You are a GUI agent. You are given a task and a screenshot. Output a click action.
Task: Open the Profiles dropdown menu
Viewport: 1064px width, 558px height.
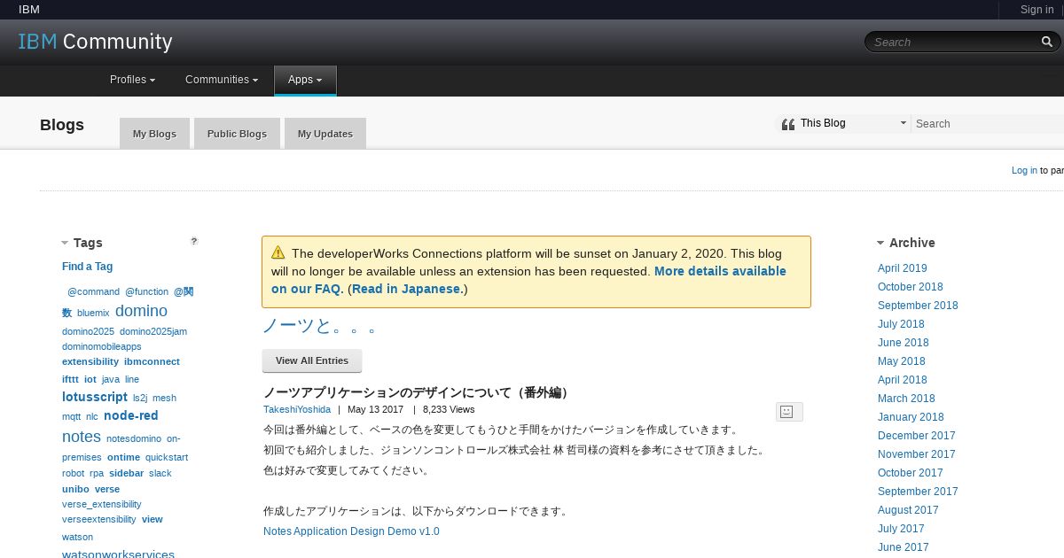[x=132, y=80]
